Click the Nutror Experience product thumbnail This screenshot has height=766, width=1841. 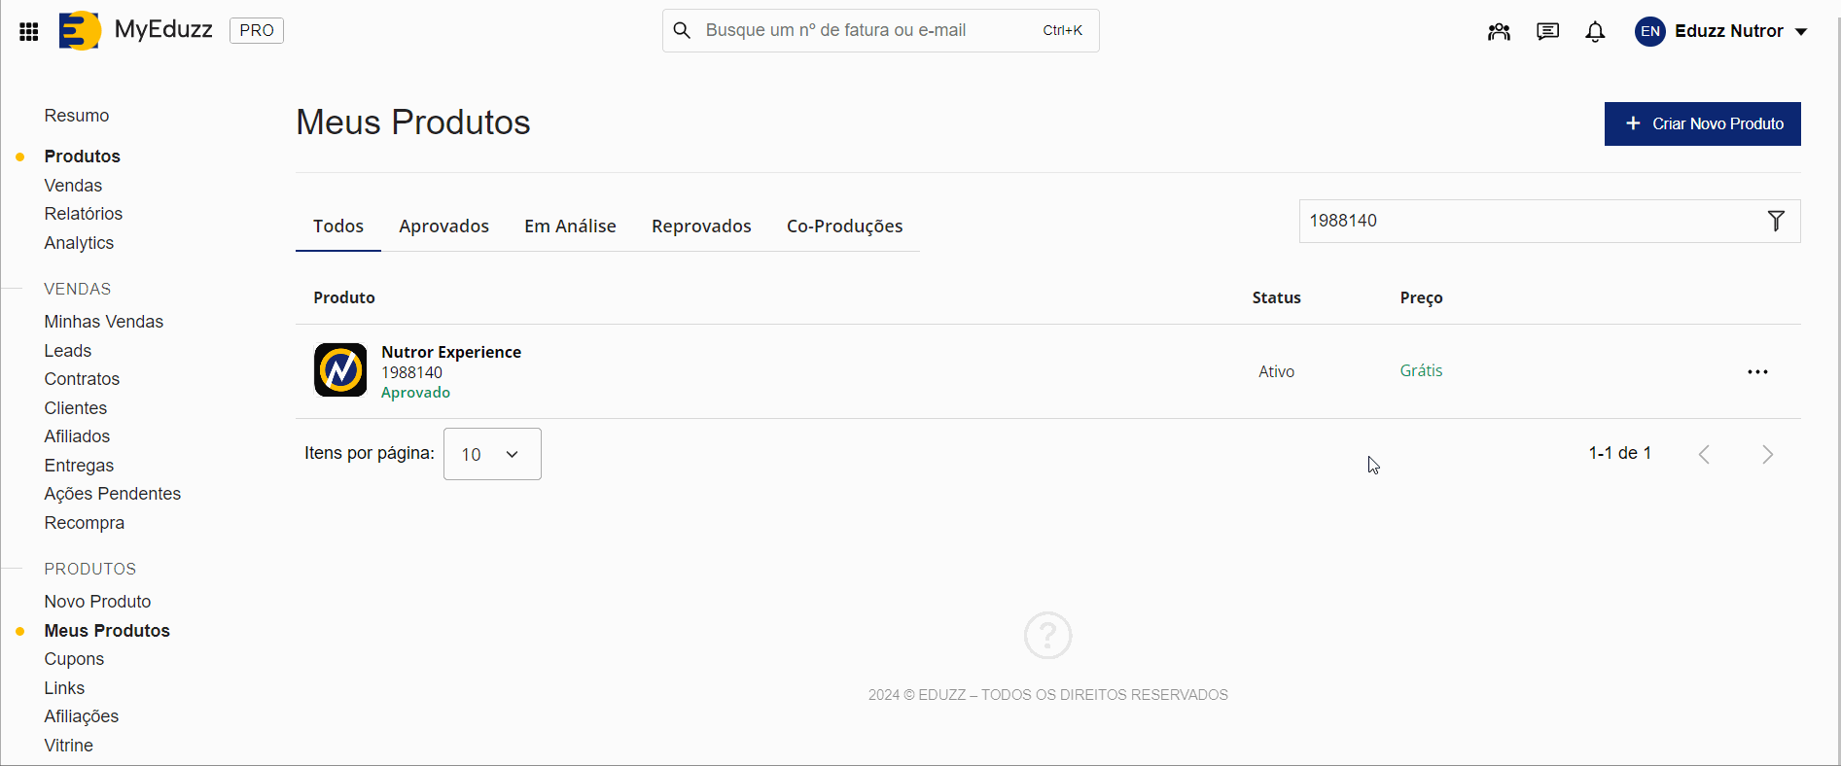click(x=340, y=370)
